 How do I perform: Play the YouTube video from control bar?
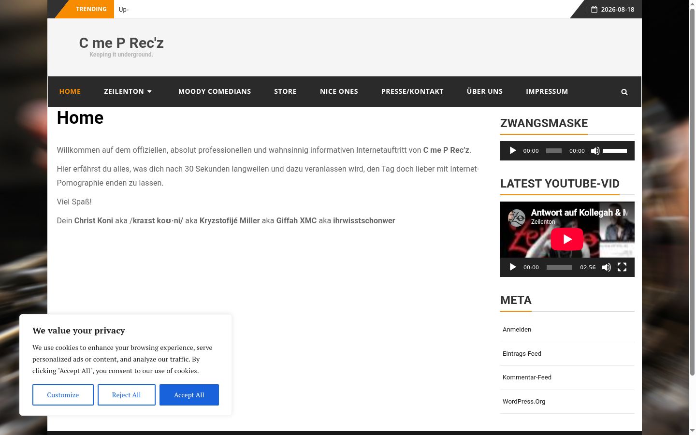pyautogui.click(x=513, y=267)
